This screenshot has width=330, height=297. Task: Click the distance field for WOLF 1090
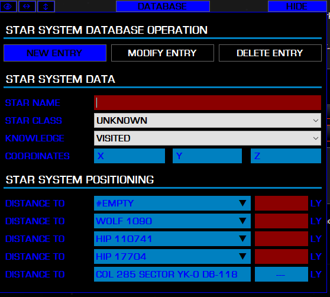(282, 221)
